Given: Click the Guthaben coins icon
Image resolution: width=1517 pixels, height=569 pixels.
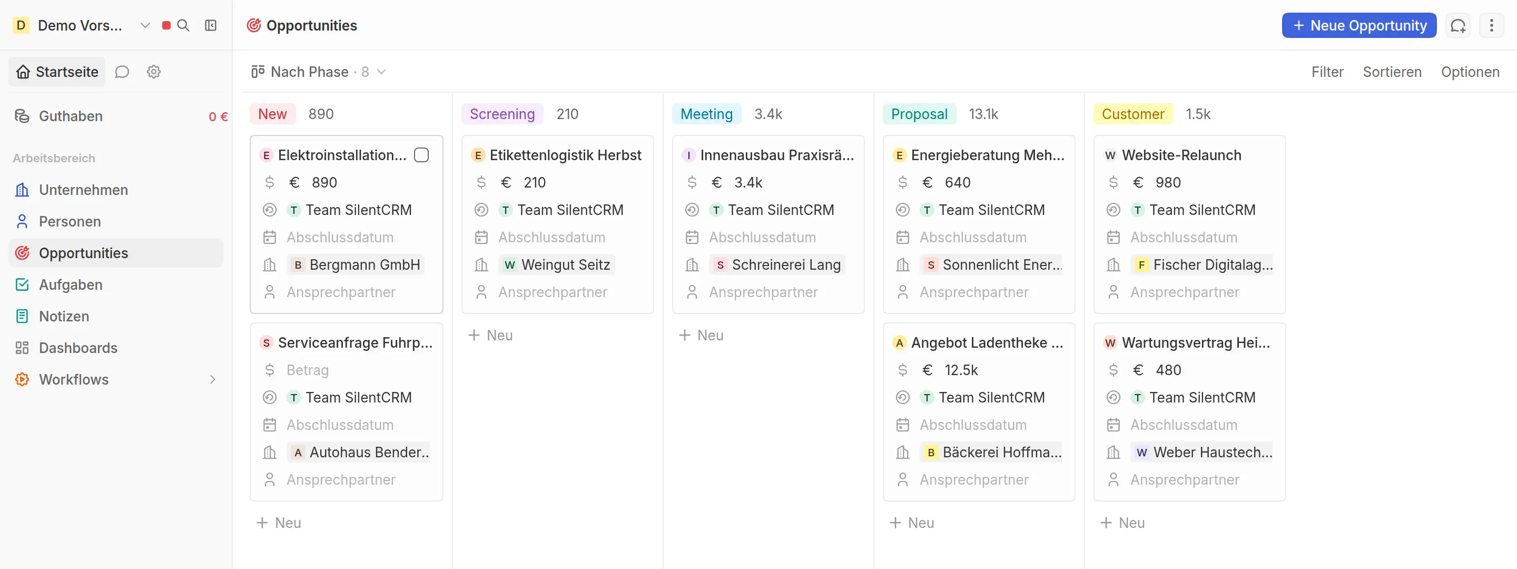Looking at the screenshot, I should [x=22, y=116].
